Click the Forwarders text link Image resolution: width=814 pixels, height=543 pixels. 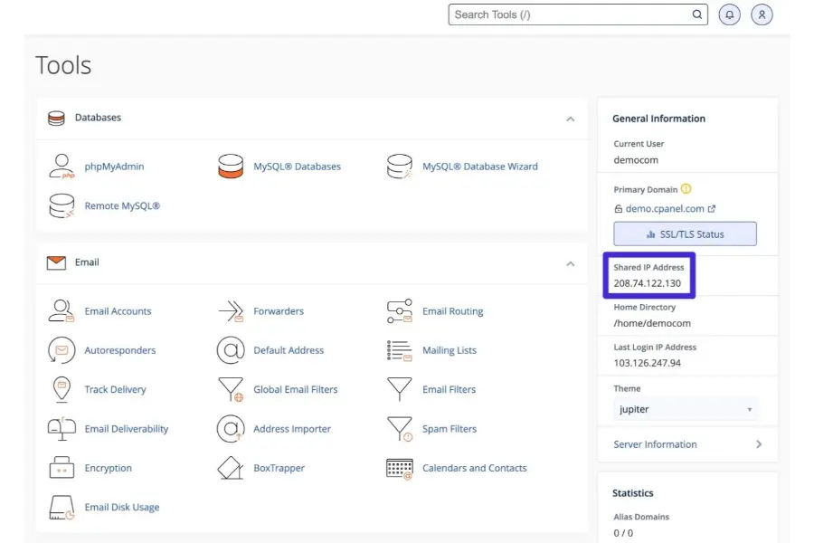[x=279, y=310]
